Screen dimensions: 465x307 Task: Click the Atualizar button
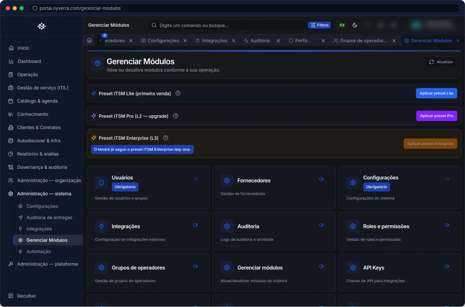tap(441, 62)
